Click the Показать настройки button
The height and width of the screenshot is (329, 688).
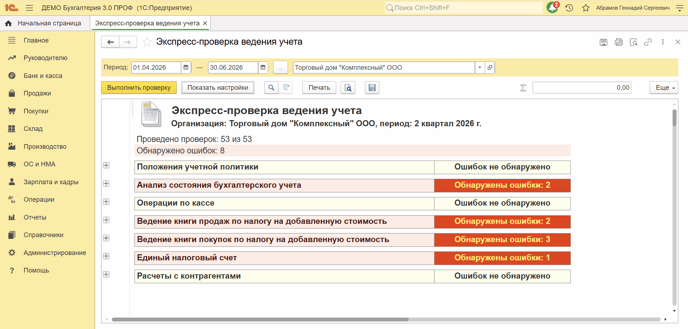(218, 88)
